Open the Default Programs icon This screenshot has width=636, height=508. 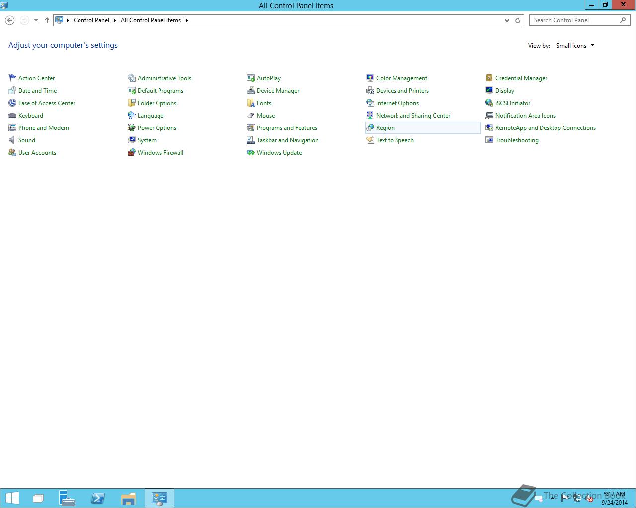coord(132,90)
